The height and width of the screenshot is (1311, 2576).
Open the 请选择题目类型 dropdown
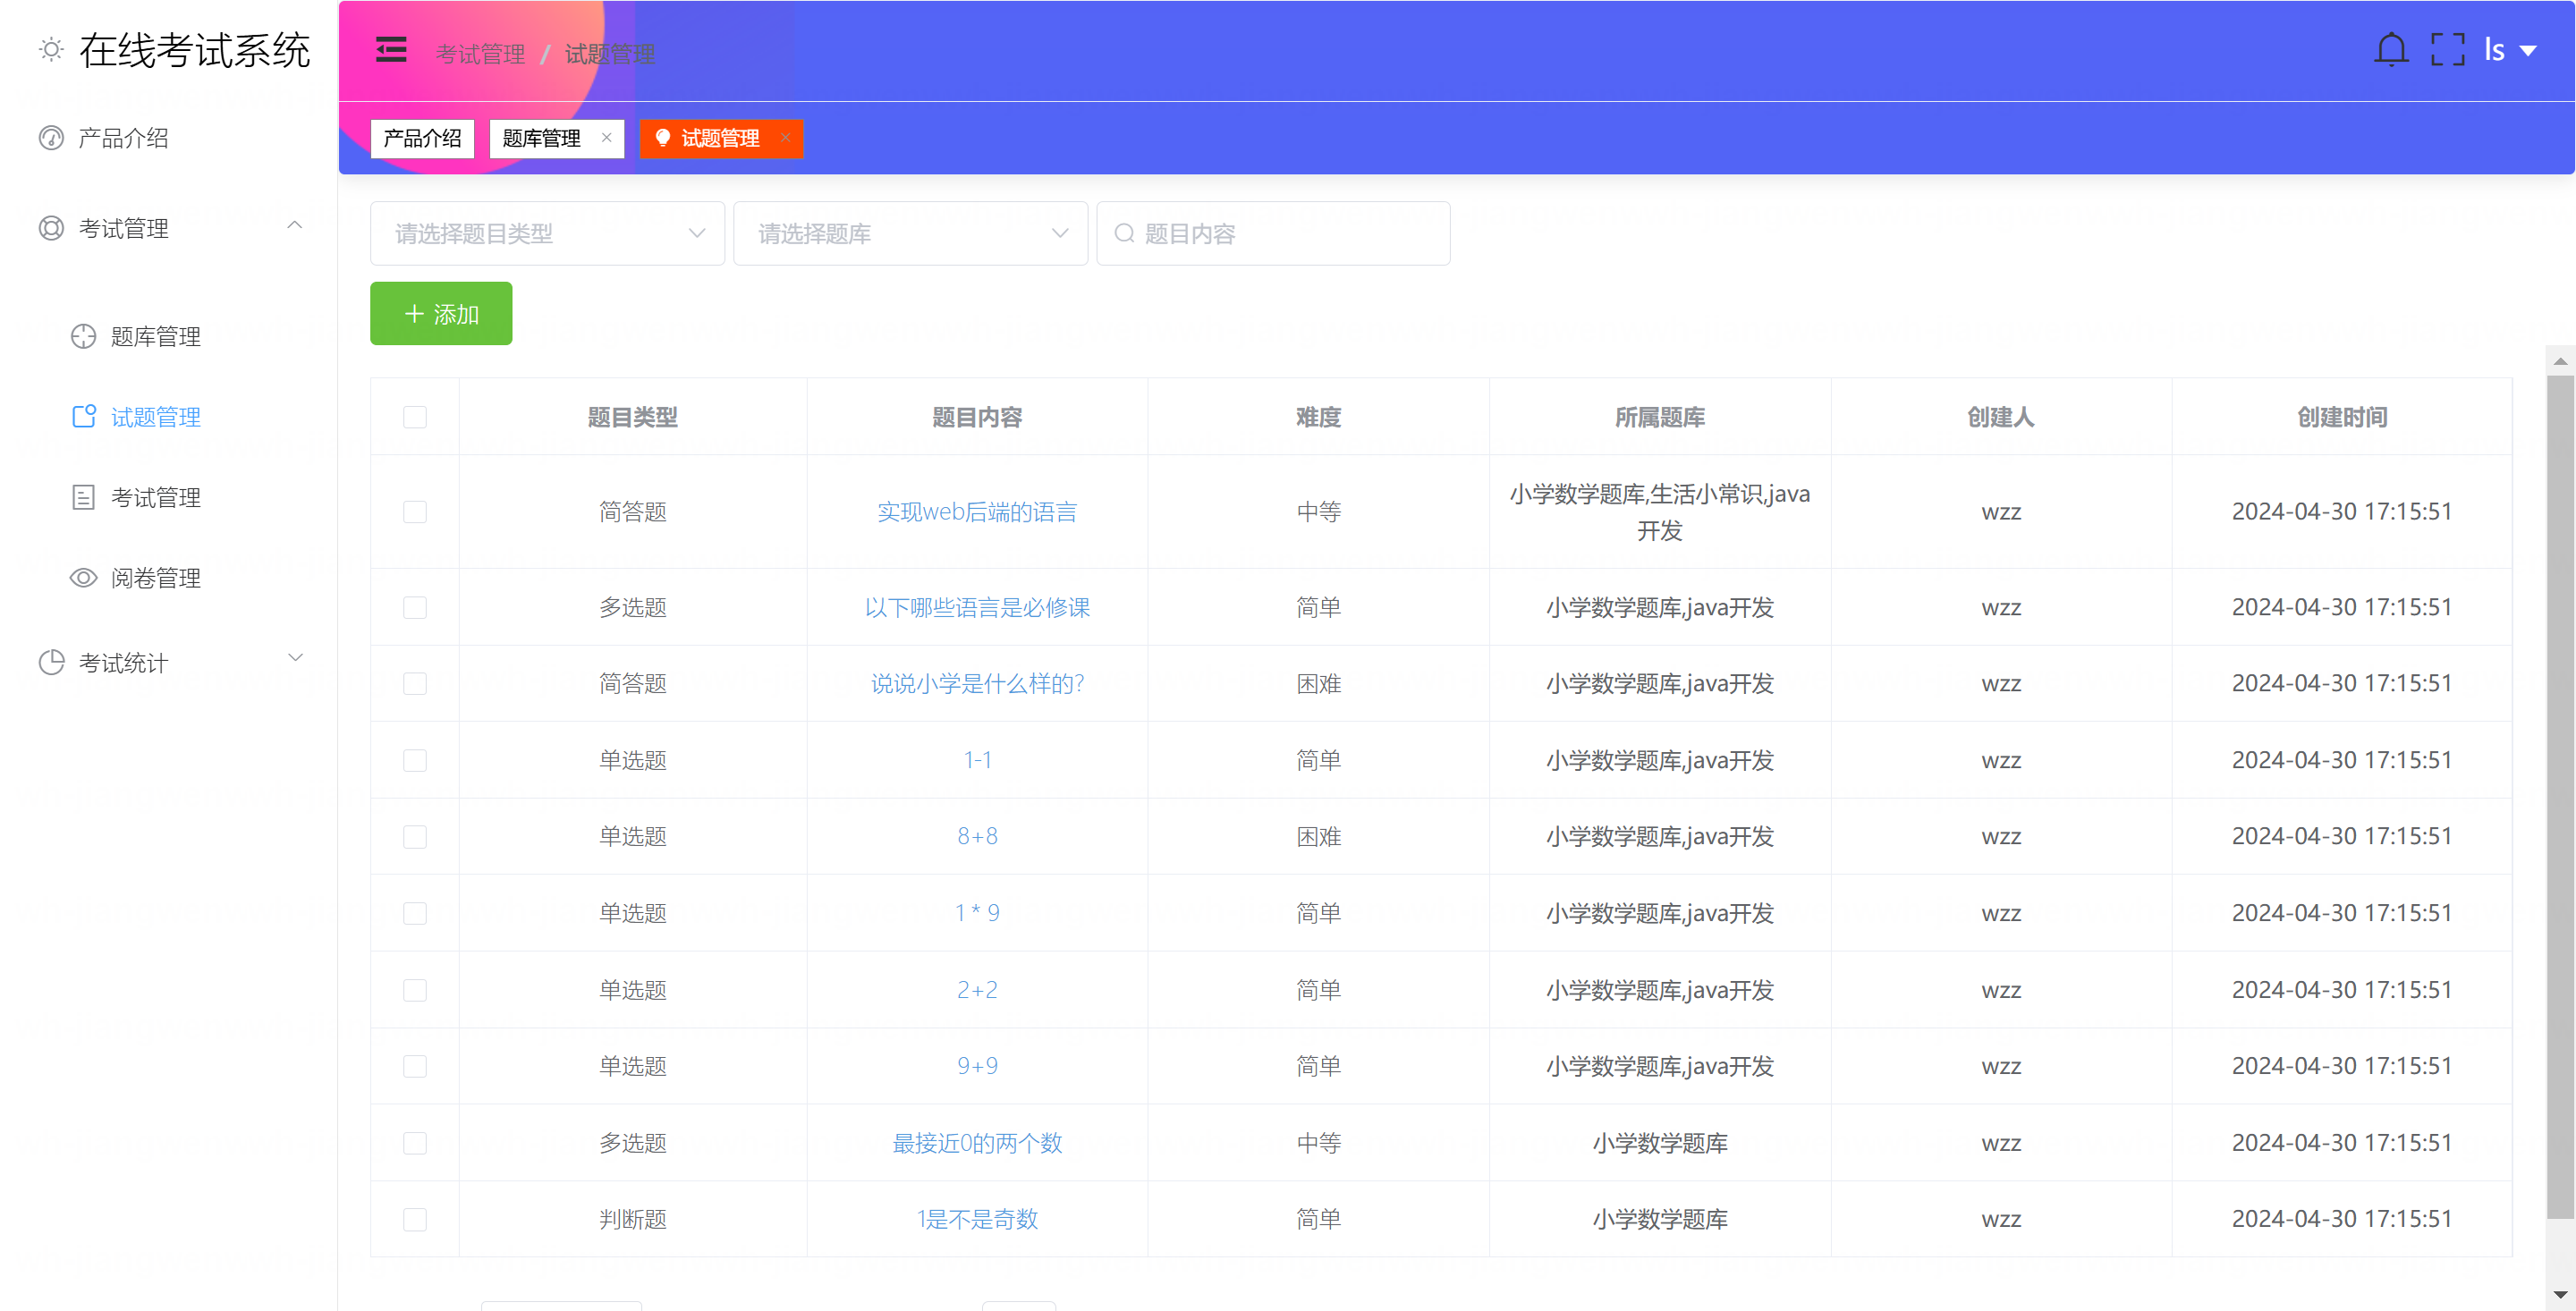[x=547, y=233]
